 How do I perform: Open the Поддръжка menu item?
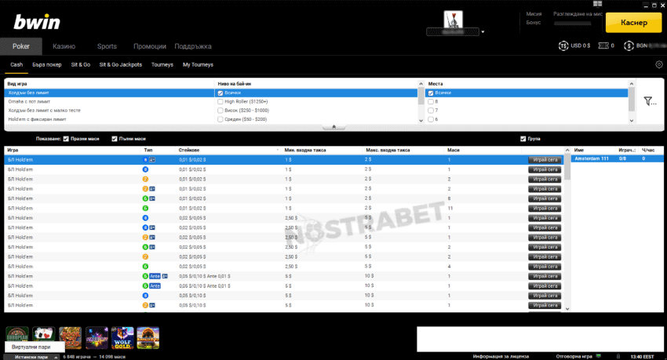pyautogui.click(x=193, y=46)
